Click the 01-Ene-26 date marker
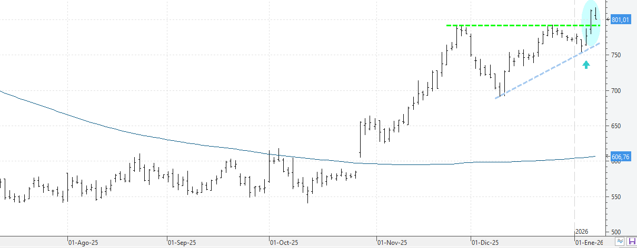The width and height of the screenshot is (637, 248). tap(589, 243)
